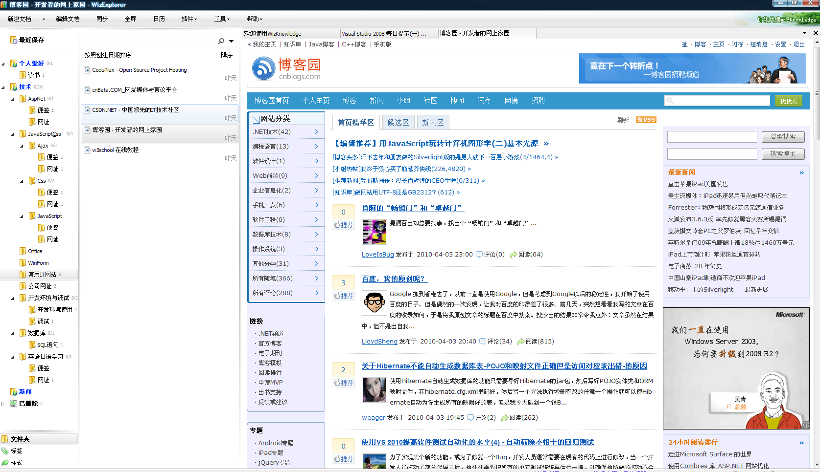The image size is (820, 472).
Task: Click the 同步 toolbar item
Action: 102,19
